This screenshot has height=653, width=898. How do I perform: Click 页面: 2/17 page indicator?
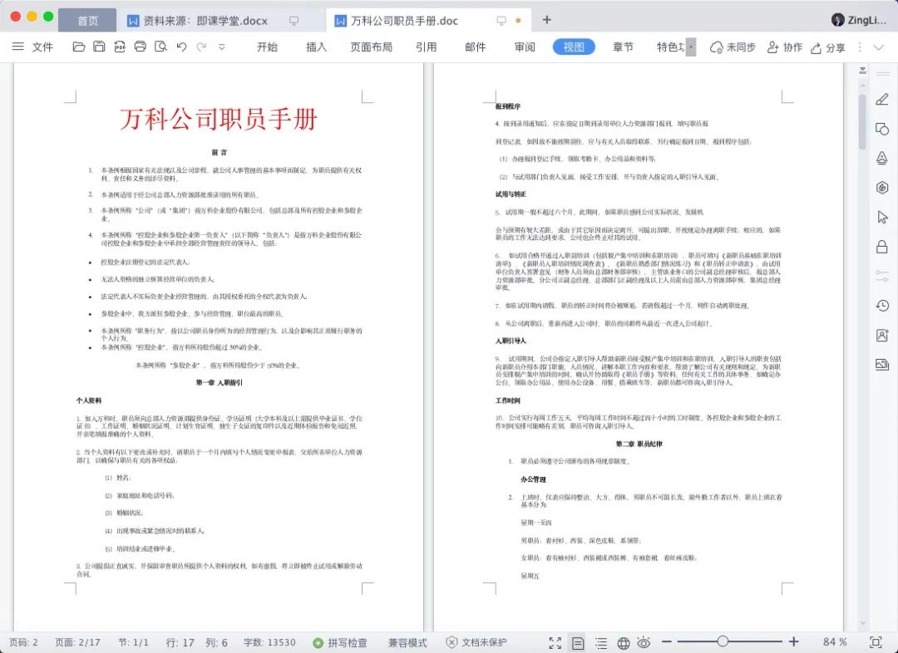pyautogui.click(x=77, y=643)
